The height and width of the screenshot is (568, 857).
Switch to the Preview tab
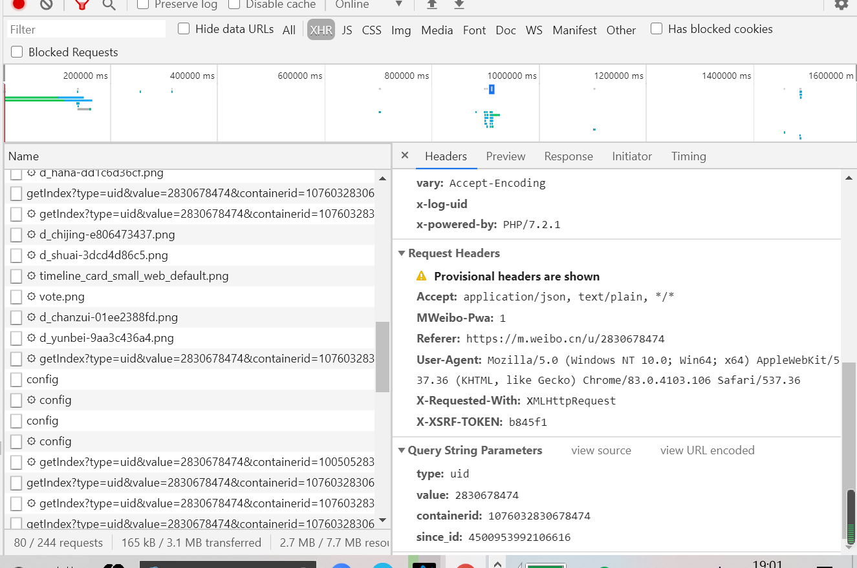(506, 156)
